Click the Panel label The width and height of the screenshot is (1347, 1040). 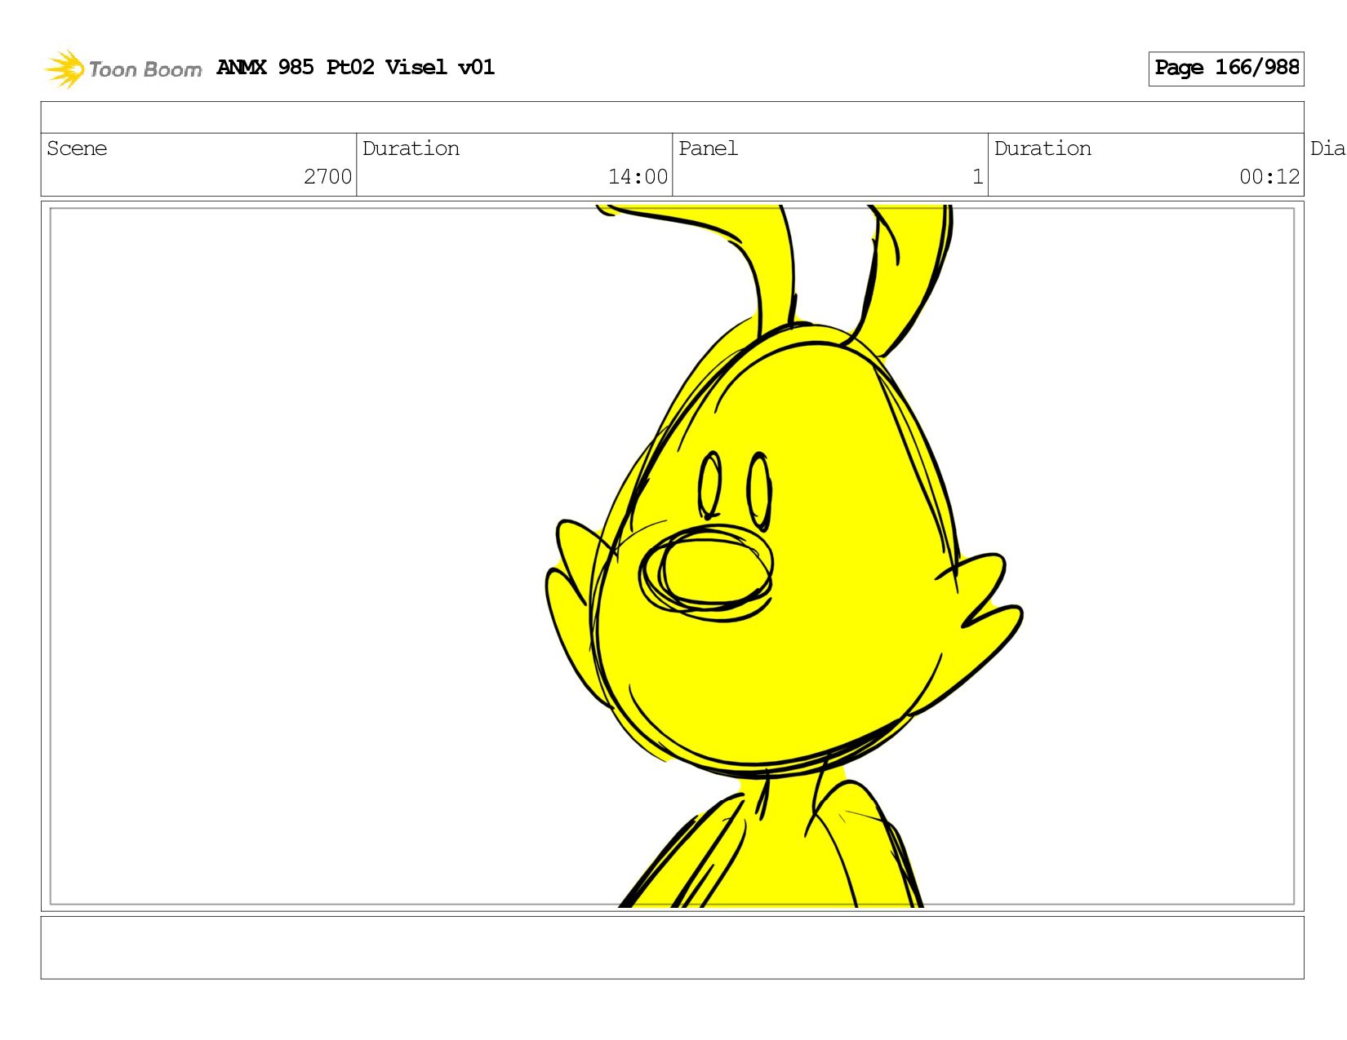pos(708,148)
